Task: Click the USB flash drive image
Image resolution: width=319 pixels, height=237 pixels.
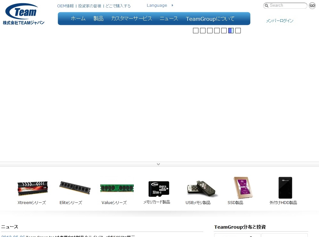Action: pos(202,189)
